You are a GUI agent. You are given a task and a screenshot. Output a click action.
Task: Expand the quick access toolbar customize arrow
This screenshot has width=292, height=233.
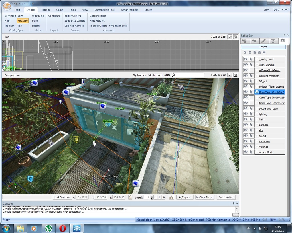point(33,4)
